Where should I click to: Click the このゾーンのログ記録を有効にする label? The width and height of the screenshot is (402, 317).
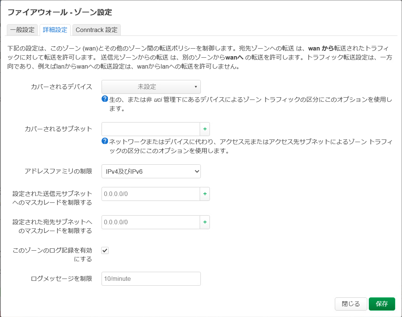[x=52, y=255]
